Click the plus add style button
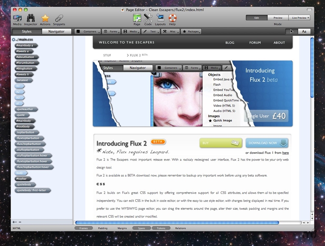This screenshot has height=246, width=325. tap(14, 222)
